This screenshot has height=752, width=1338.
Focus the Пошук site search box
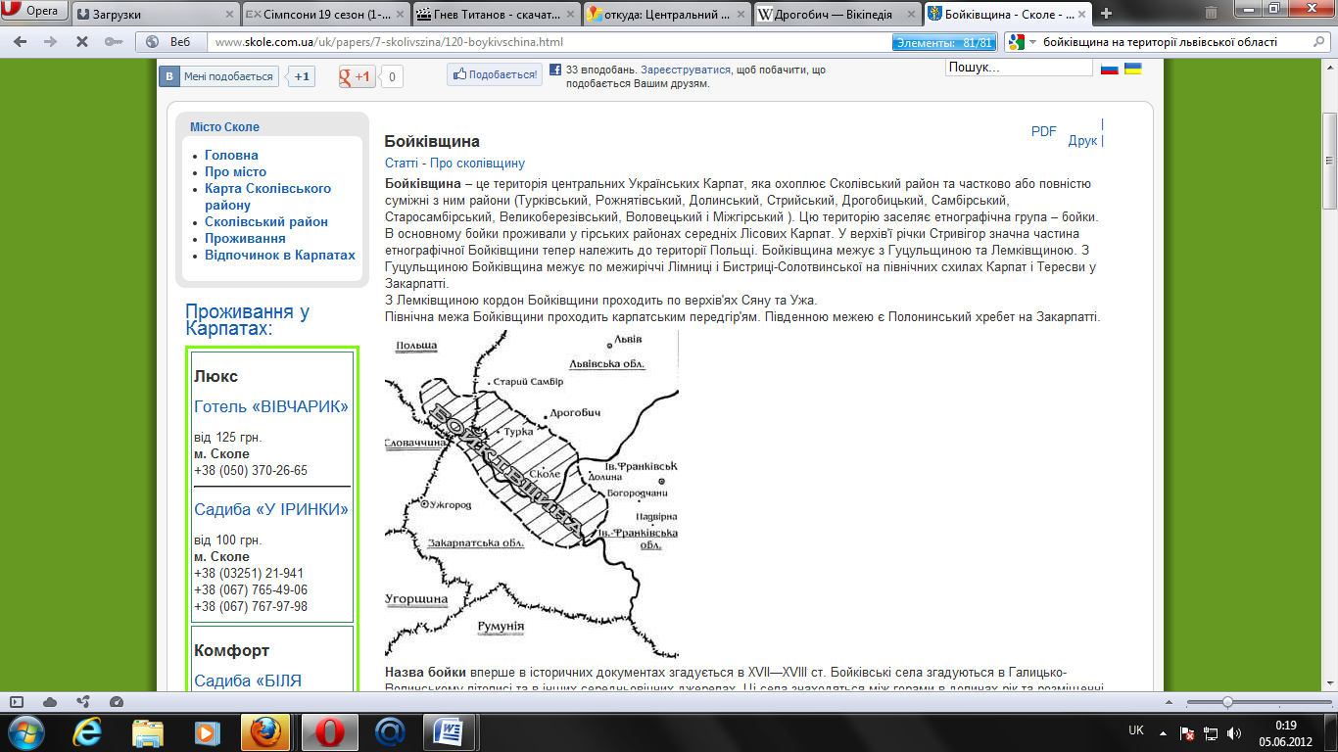point(1019,68)
